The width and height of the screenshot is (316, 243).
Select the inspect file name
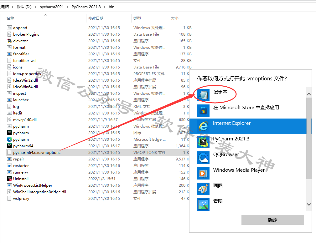[19, 94]
